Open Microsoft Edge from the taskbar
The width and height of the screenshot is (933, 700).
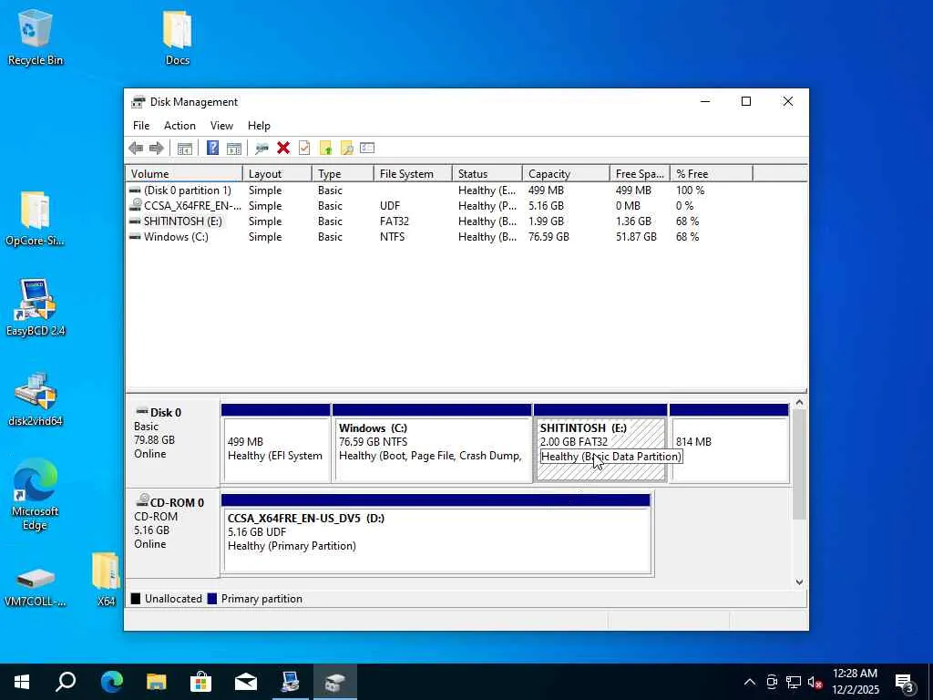pos(111,682)
